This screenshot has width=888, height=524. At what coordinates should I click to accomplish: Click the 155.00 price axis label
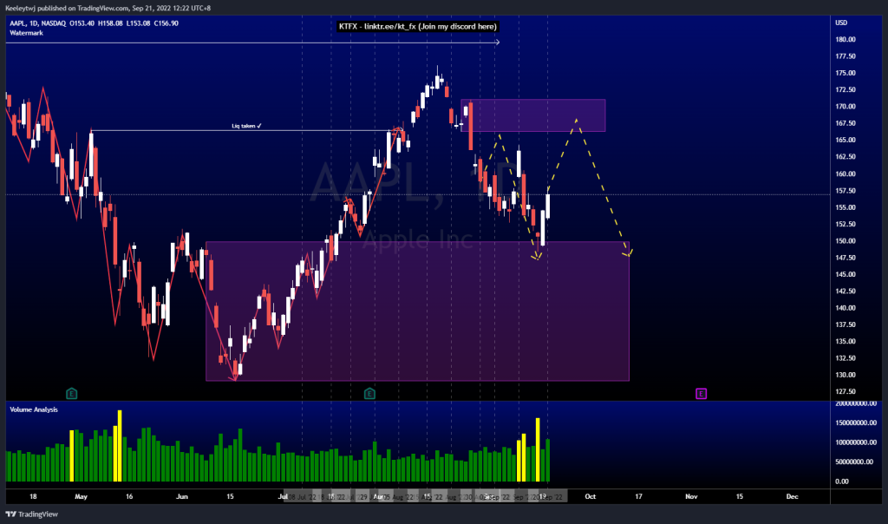pos(845,207)
